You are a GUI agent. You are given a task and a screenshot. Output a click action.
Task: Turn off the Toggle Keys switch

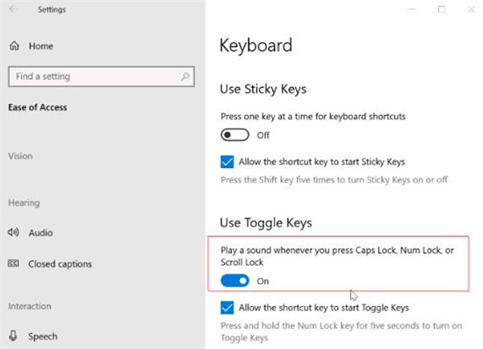[x=234, y=280]
